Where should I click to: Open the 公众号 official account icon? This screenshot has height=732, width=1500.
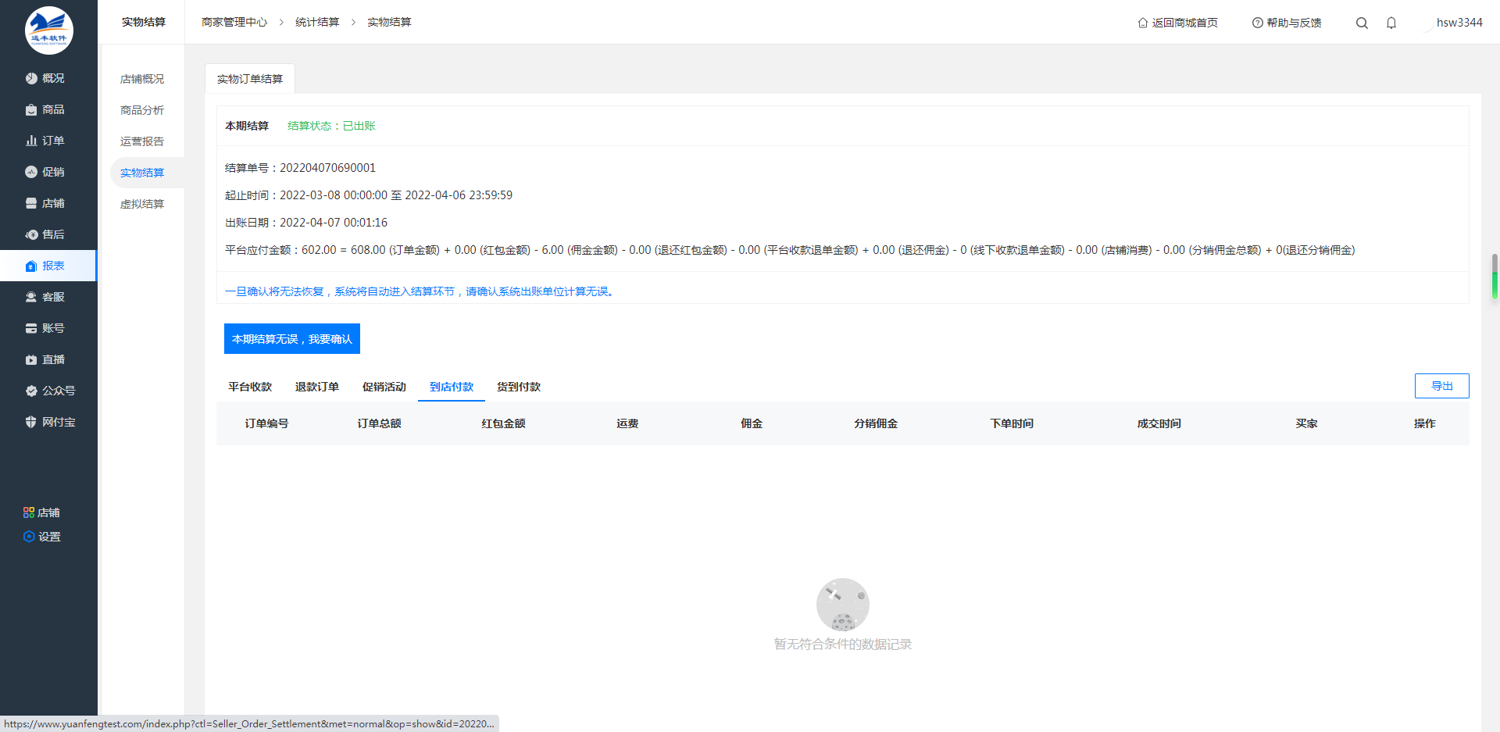(31, 391)
